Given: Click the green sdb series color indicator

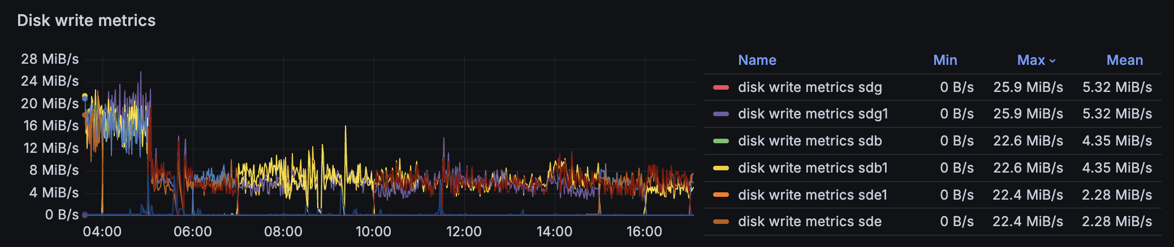Looking at the screenshot, I should 720,141.
